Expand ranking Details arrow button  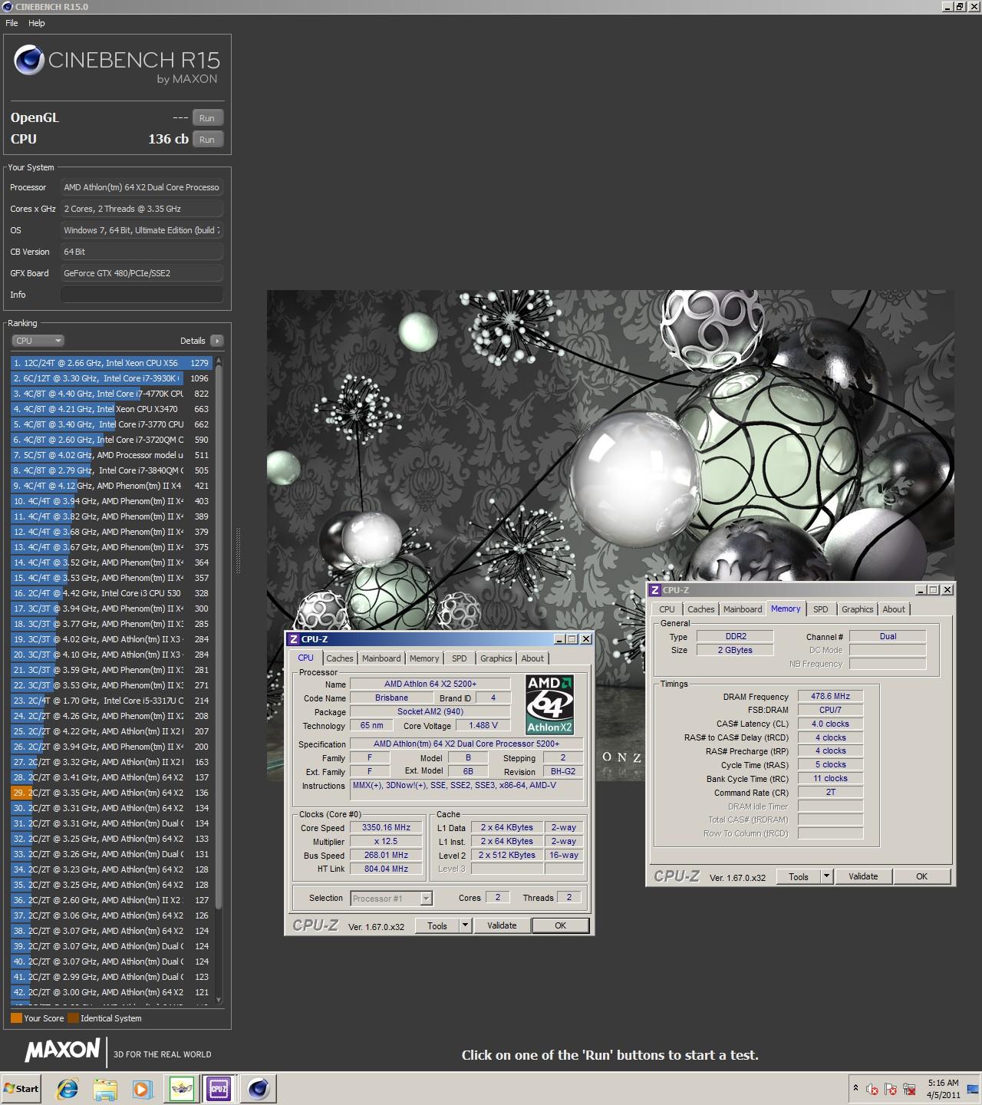click(x=216, y=341)
